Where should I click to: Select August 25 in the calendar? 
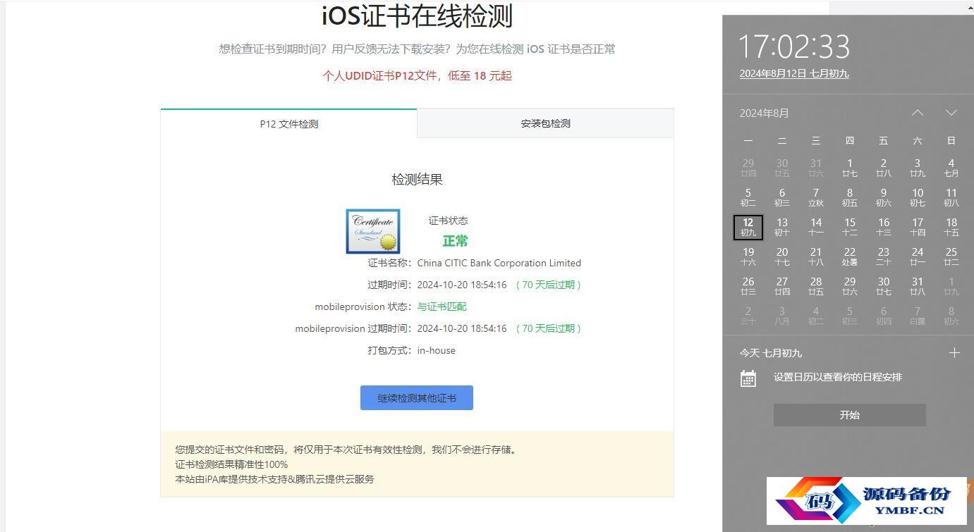click(x=951, y=256)
